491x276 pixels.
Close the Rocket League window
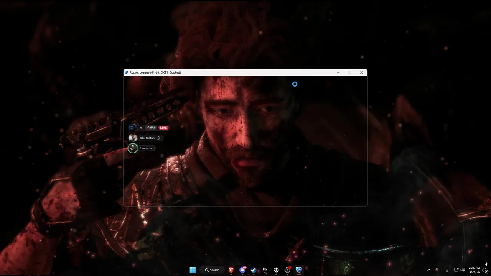[361, 72]
